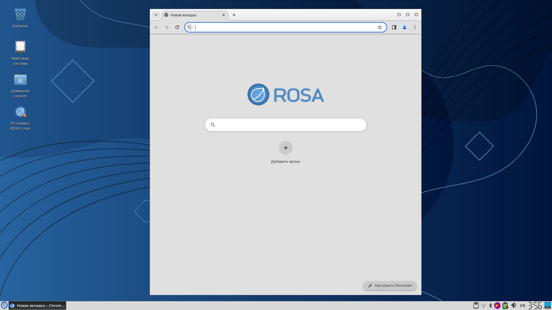Open the clipboard manager tray icon
This screenshot has height=310, width=552.
coord(476,305)
